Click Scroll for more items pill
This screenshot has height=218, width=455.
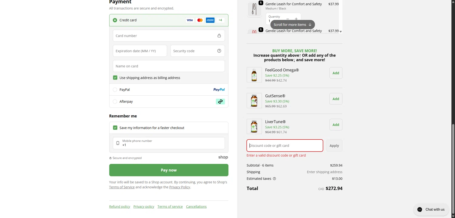point(292,25)
